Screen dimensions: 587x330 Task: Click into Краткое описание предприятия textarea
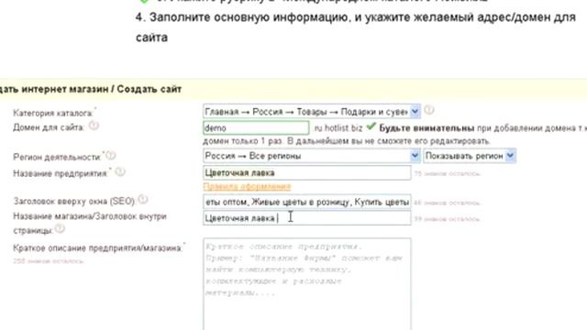click(x=307, y=283)
